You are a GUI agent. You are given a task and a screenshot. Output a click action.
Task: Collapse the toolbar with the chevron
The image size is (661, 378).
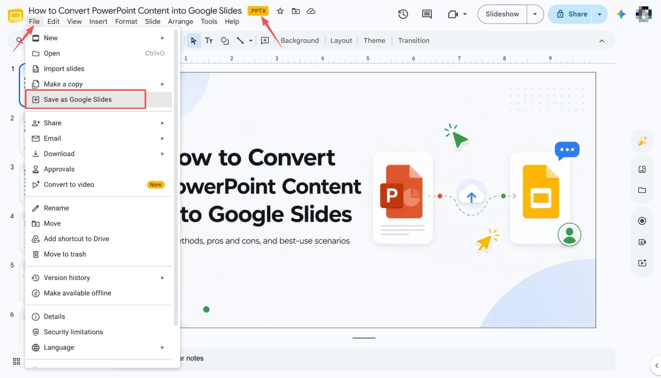(602, 41)
